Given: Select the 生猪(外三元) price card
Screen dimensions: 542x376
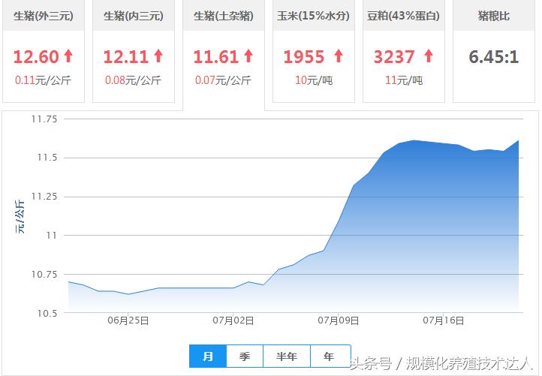Looking at the screenshot, I should (44, 51).
